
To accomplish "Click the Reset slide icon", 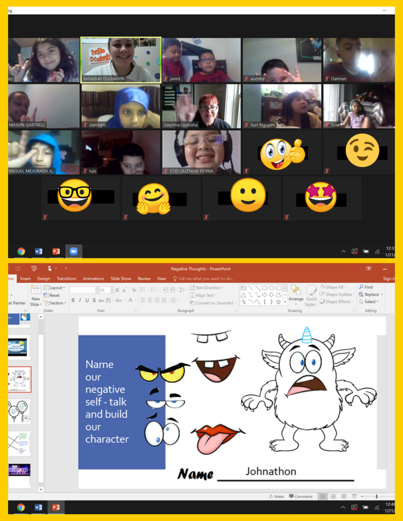I will [46, 296].
